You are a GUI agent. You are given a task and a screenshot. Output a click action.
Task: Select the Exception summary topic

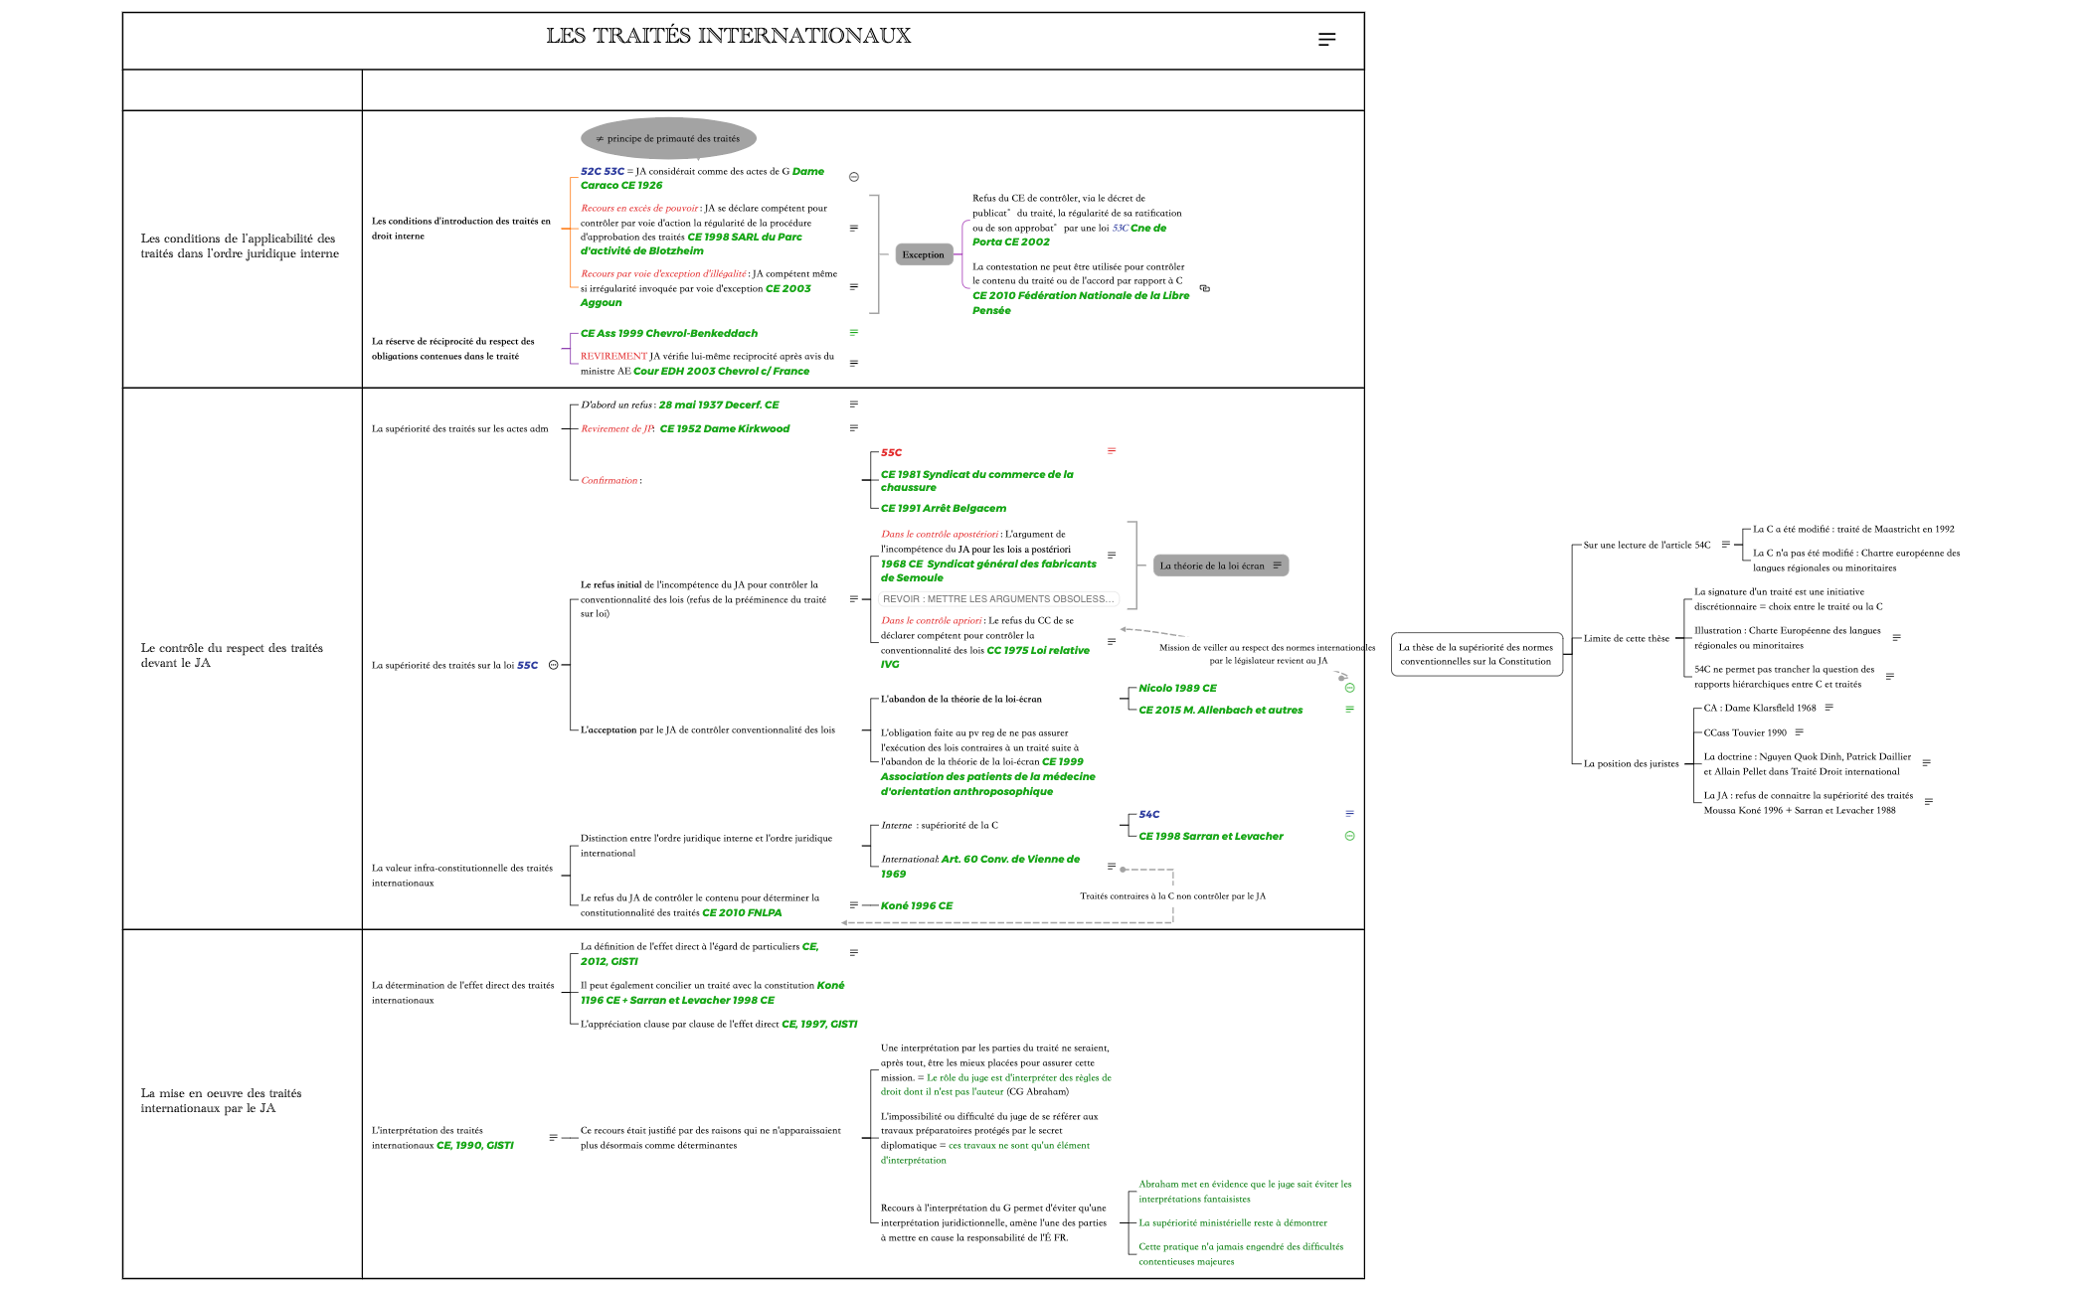click(x=923, y=255)
